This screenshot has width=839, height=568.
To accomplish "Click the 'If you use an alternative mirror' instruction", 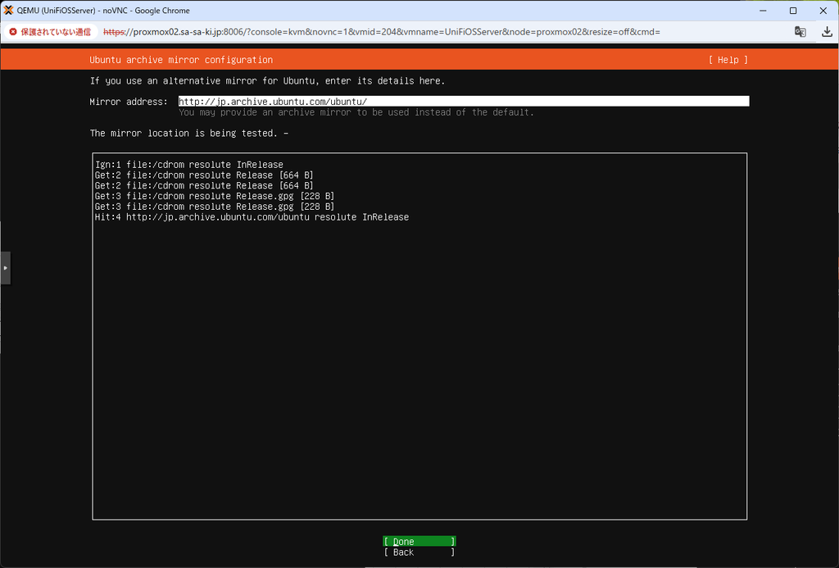I will pos(267,81).
